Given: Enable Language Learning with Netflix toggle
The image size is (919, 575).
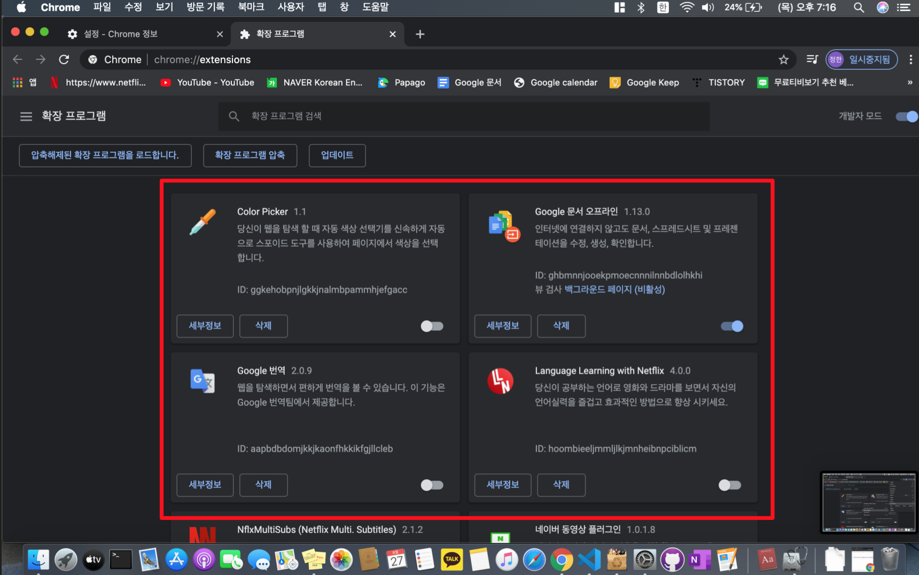Looking at the screenshot, I should pyautogui.click(x=729, y=485).
